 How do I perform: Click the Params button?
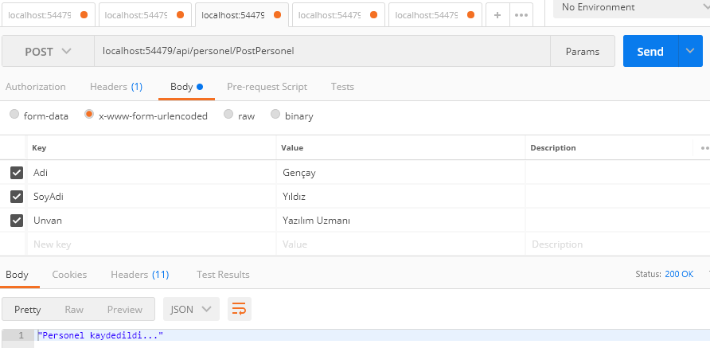coord(582,51)
